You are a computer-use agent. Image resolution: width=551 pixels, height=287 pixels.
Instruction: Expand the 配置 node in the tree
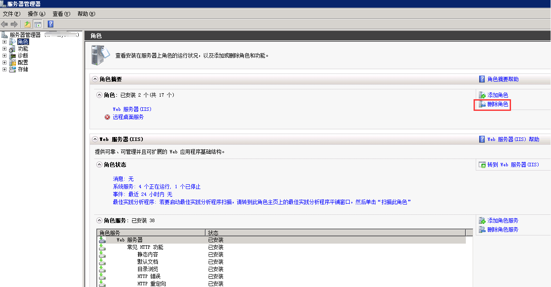coord(5,62)
